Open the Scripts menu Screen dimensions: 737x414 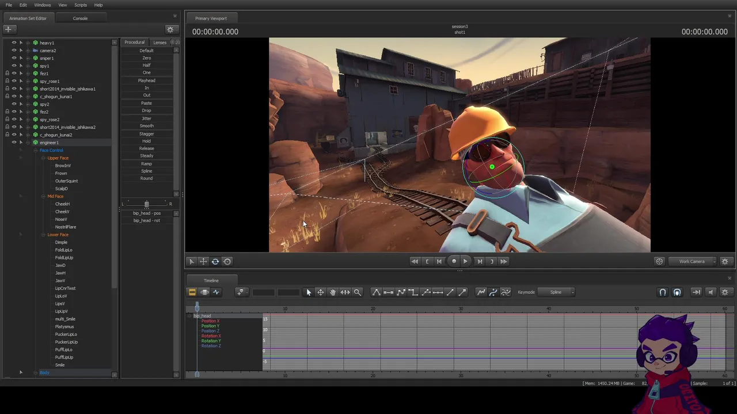(x=81, y=5)
